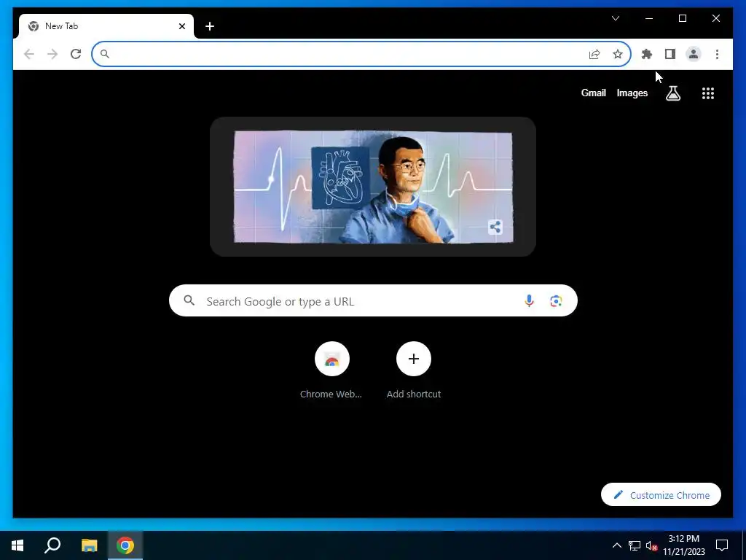Show hidden system tray icons
Screen dimensions: 746x560
pyautogui.click(x=616, y=545)
